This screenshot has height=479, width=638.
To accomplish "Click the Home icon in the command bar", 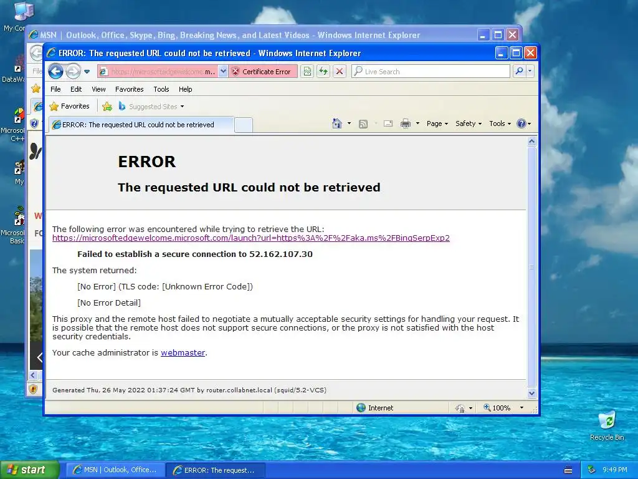I will pyautogui.click(x=337, y=123).
